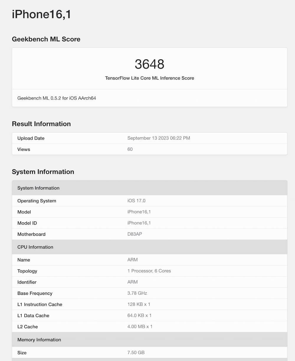
Task: Click the views count 60
Action: coord(130,149)
